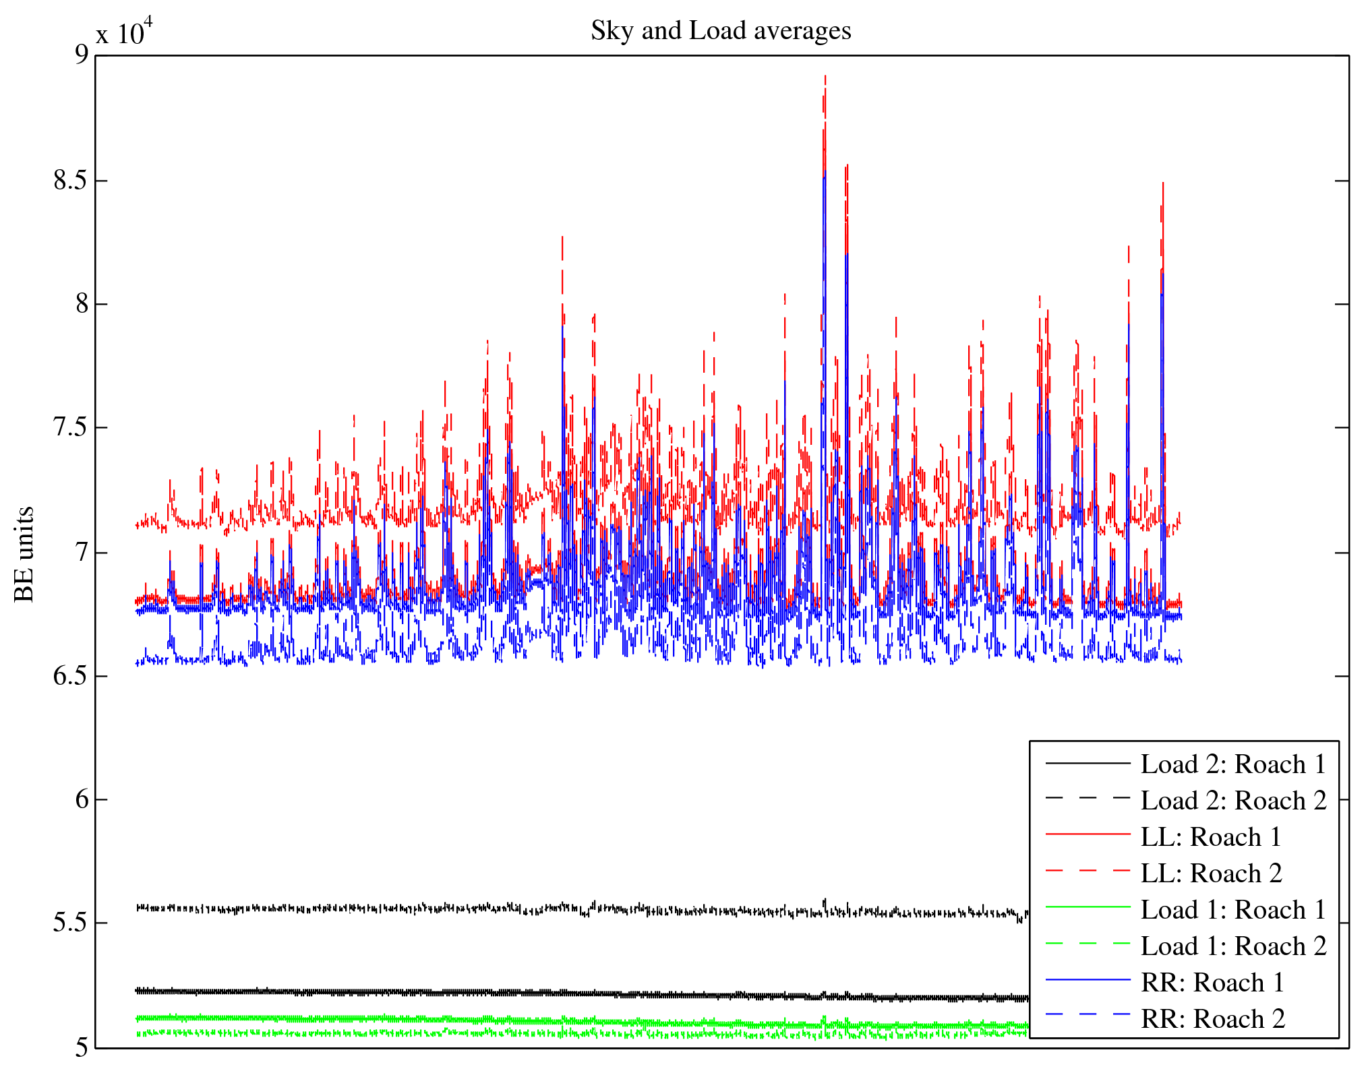Screen dimensions: 1368x1073
Task: Click the 'BE units' y-axis label
Action: (24, 554)
